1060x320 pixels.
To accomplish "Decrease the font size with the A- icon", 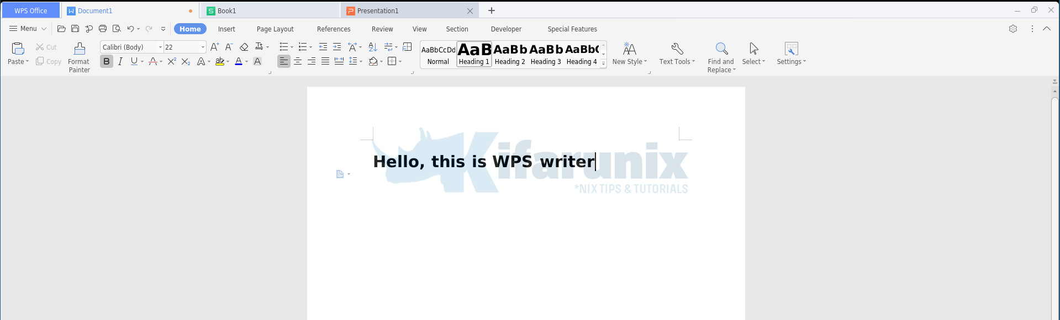I will coord(229,47).
